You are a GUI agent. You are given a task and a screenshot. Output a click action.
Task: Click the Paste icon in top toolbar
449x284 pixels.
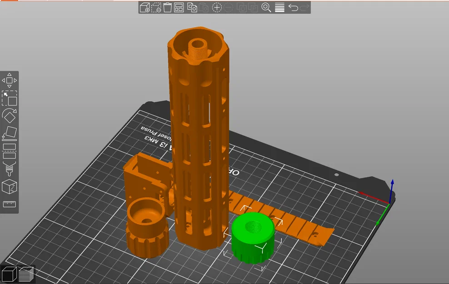point(204,7)
